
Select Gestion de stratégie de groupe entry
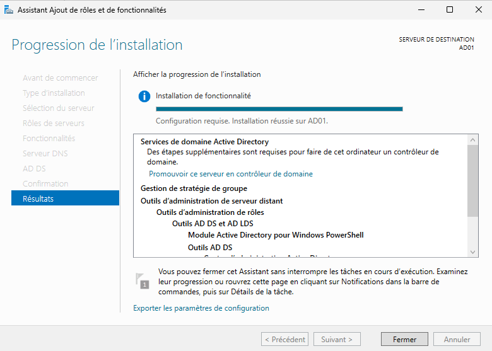click(194, 188)
